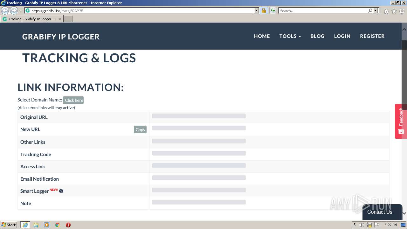Select the Tracking - Grabify IP Logger tab
407x229 pixels.
click(x=32, y=19)
